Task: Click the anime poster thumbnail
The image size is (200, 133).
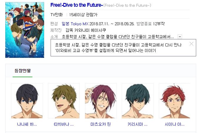Action: tap(25, 30)
